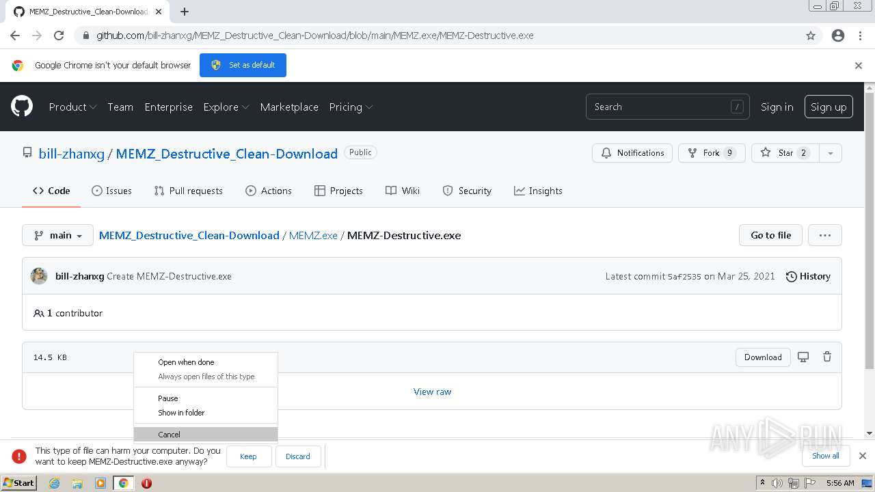Screen dimensions: 875x492
Task: Choose Show in folder
Action: [206, 413]
